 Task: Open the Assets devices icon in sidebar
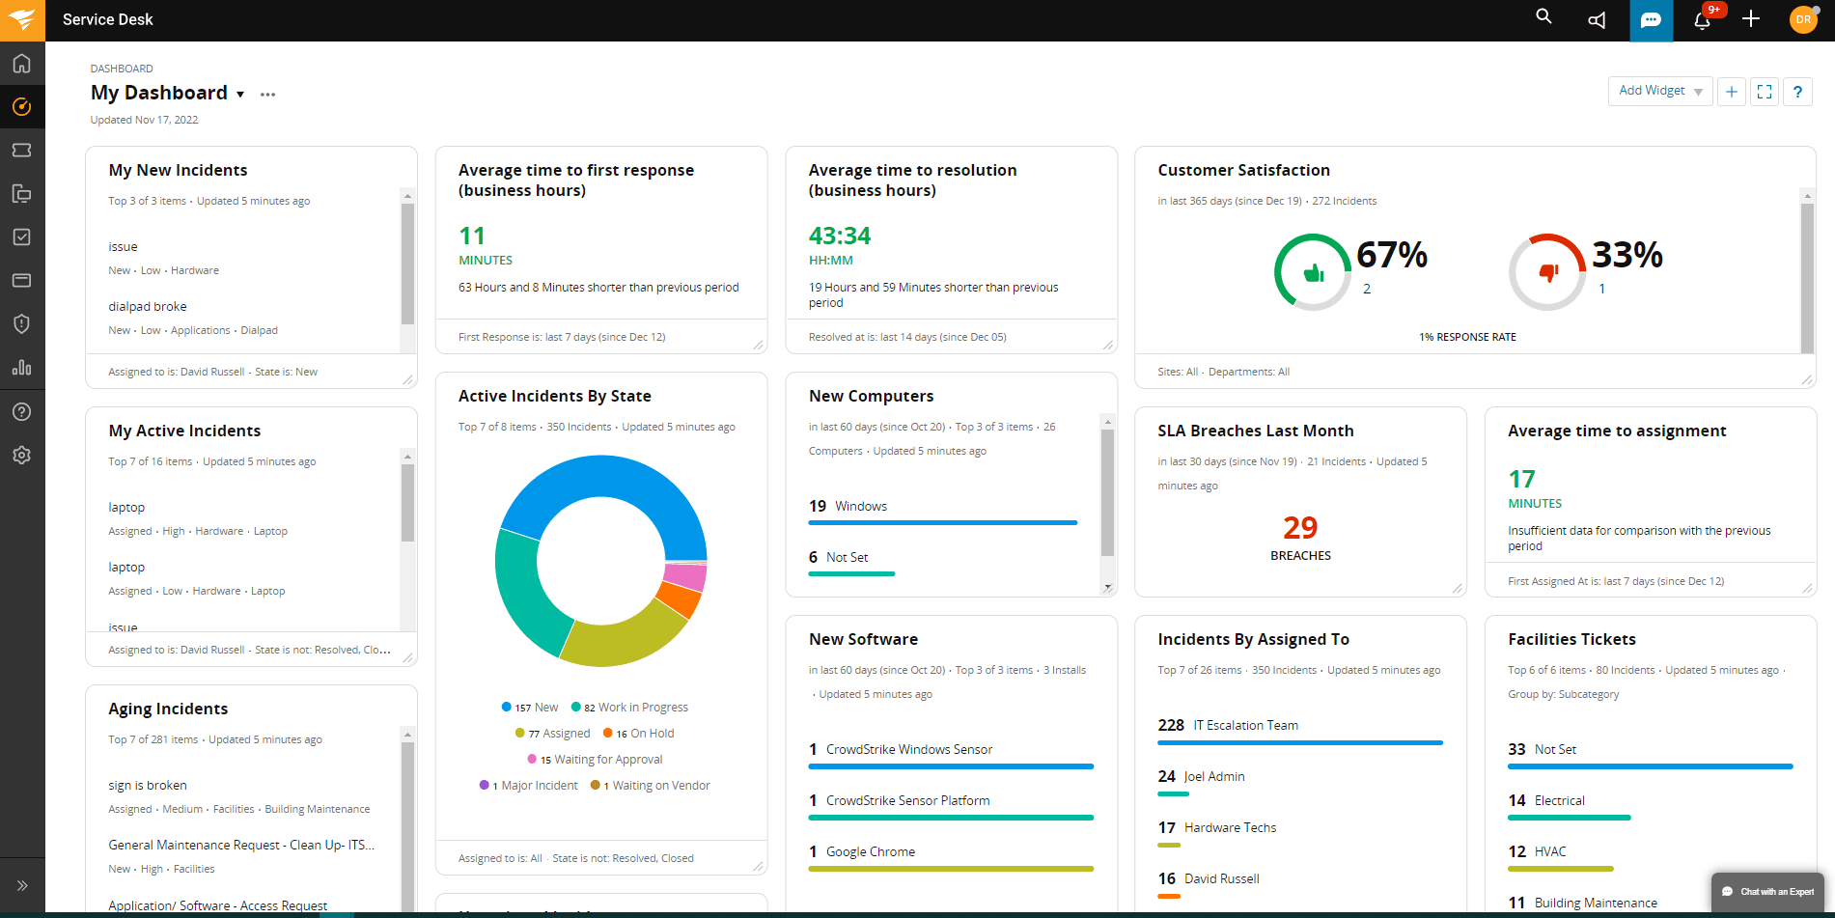point(21,193)
